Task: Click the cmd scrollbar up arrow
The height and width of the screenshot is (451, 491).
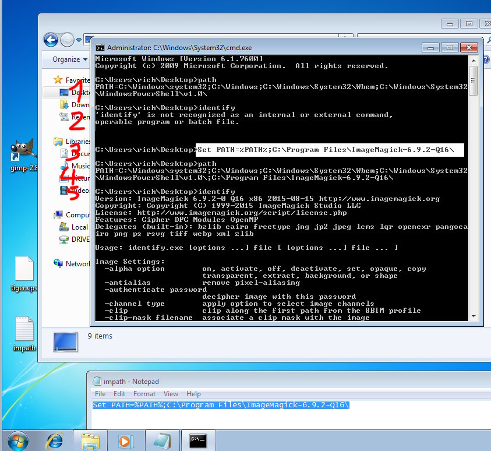Action: point(474,60)
